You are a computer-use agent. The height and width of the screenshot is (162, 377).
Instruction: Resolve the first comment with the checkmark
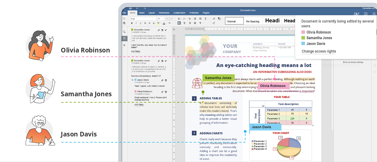pos(165,30)
